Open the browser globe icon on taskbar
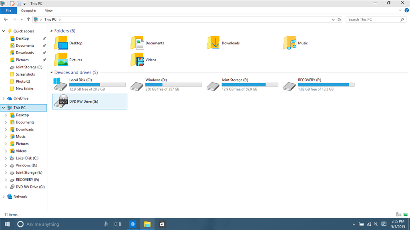Screen dimensions: 410x230 pos(133,224)
